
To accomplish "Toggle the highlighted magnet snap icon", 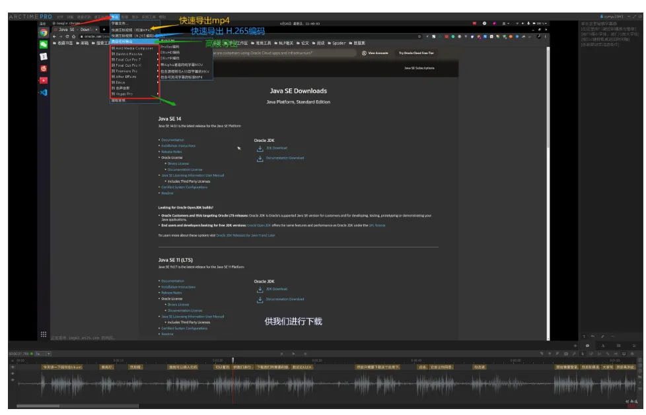I will click(x=624, y=354).
